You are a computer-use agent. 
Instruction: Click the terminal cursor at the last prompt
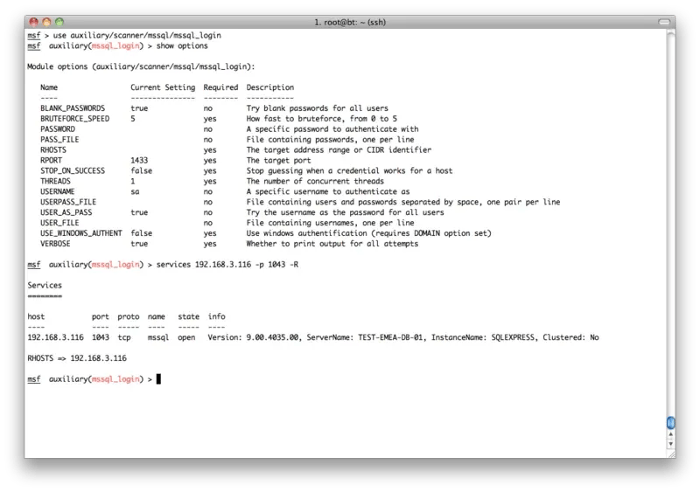point(158,379)
